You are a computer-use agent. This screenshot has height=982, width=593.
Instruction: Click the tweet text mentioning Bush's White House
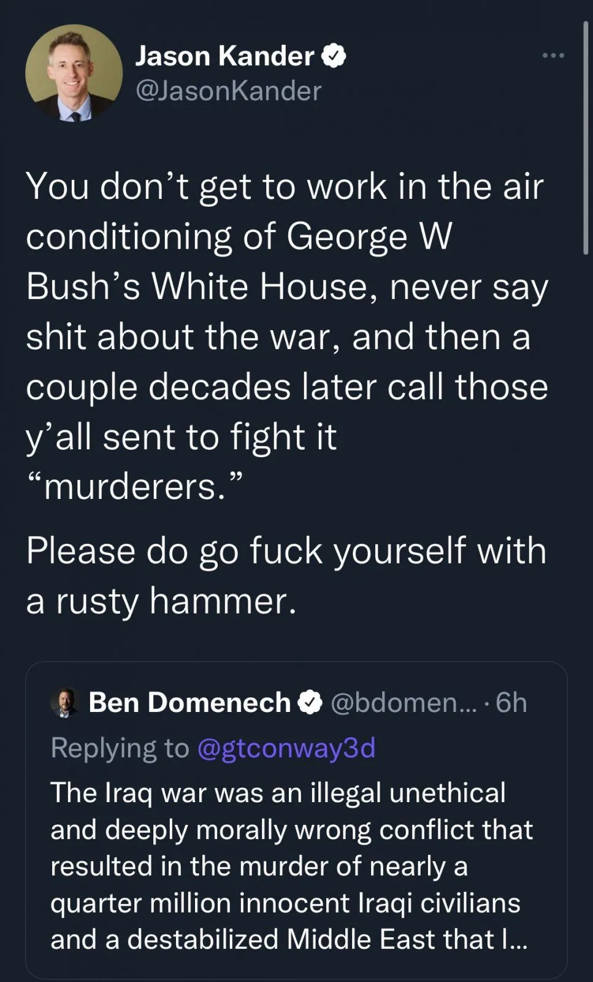point(287,287)
